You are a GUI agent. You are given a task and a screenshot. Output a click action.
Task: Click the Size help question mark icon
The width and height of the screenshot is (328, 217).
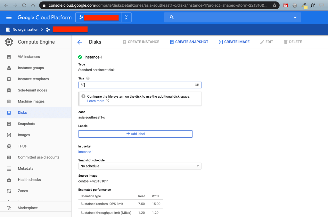click(x=88, y=78)
